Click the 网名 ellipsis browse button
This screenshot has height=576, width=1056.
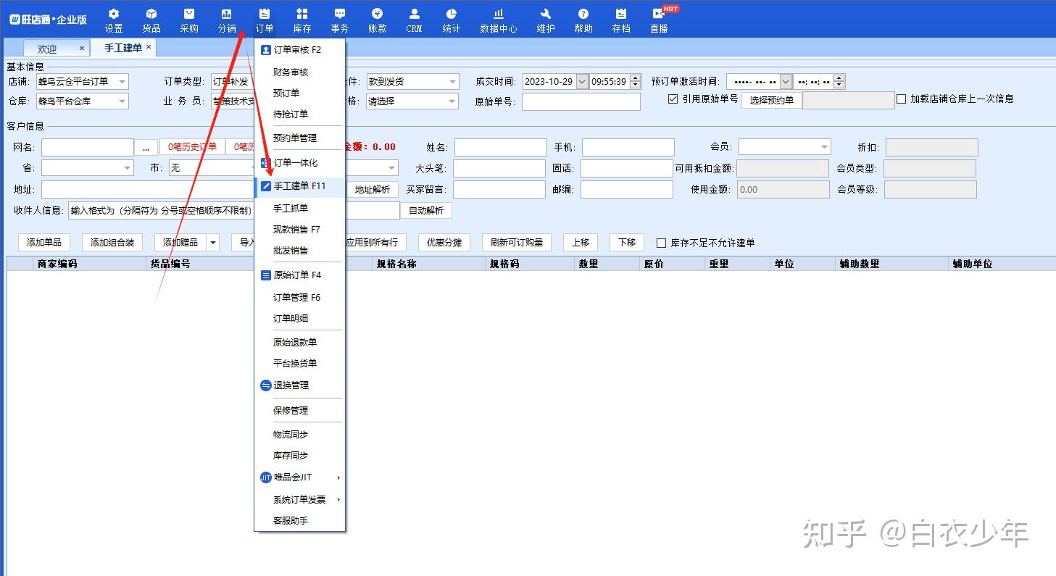click(146, 148)
